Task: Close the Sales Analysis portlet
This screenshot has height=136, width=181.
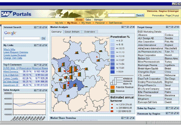Action: (46, 90)
